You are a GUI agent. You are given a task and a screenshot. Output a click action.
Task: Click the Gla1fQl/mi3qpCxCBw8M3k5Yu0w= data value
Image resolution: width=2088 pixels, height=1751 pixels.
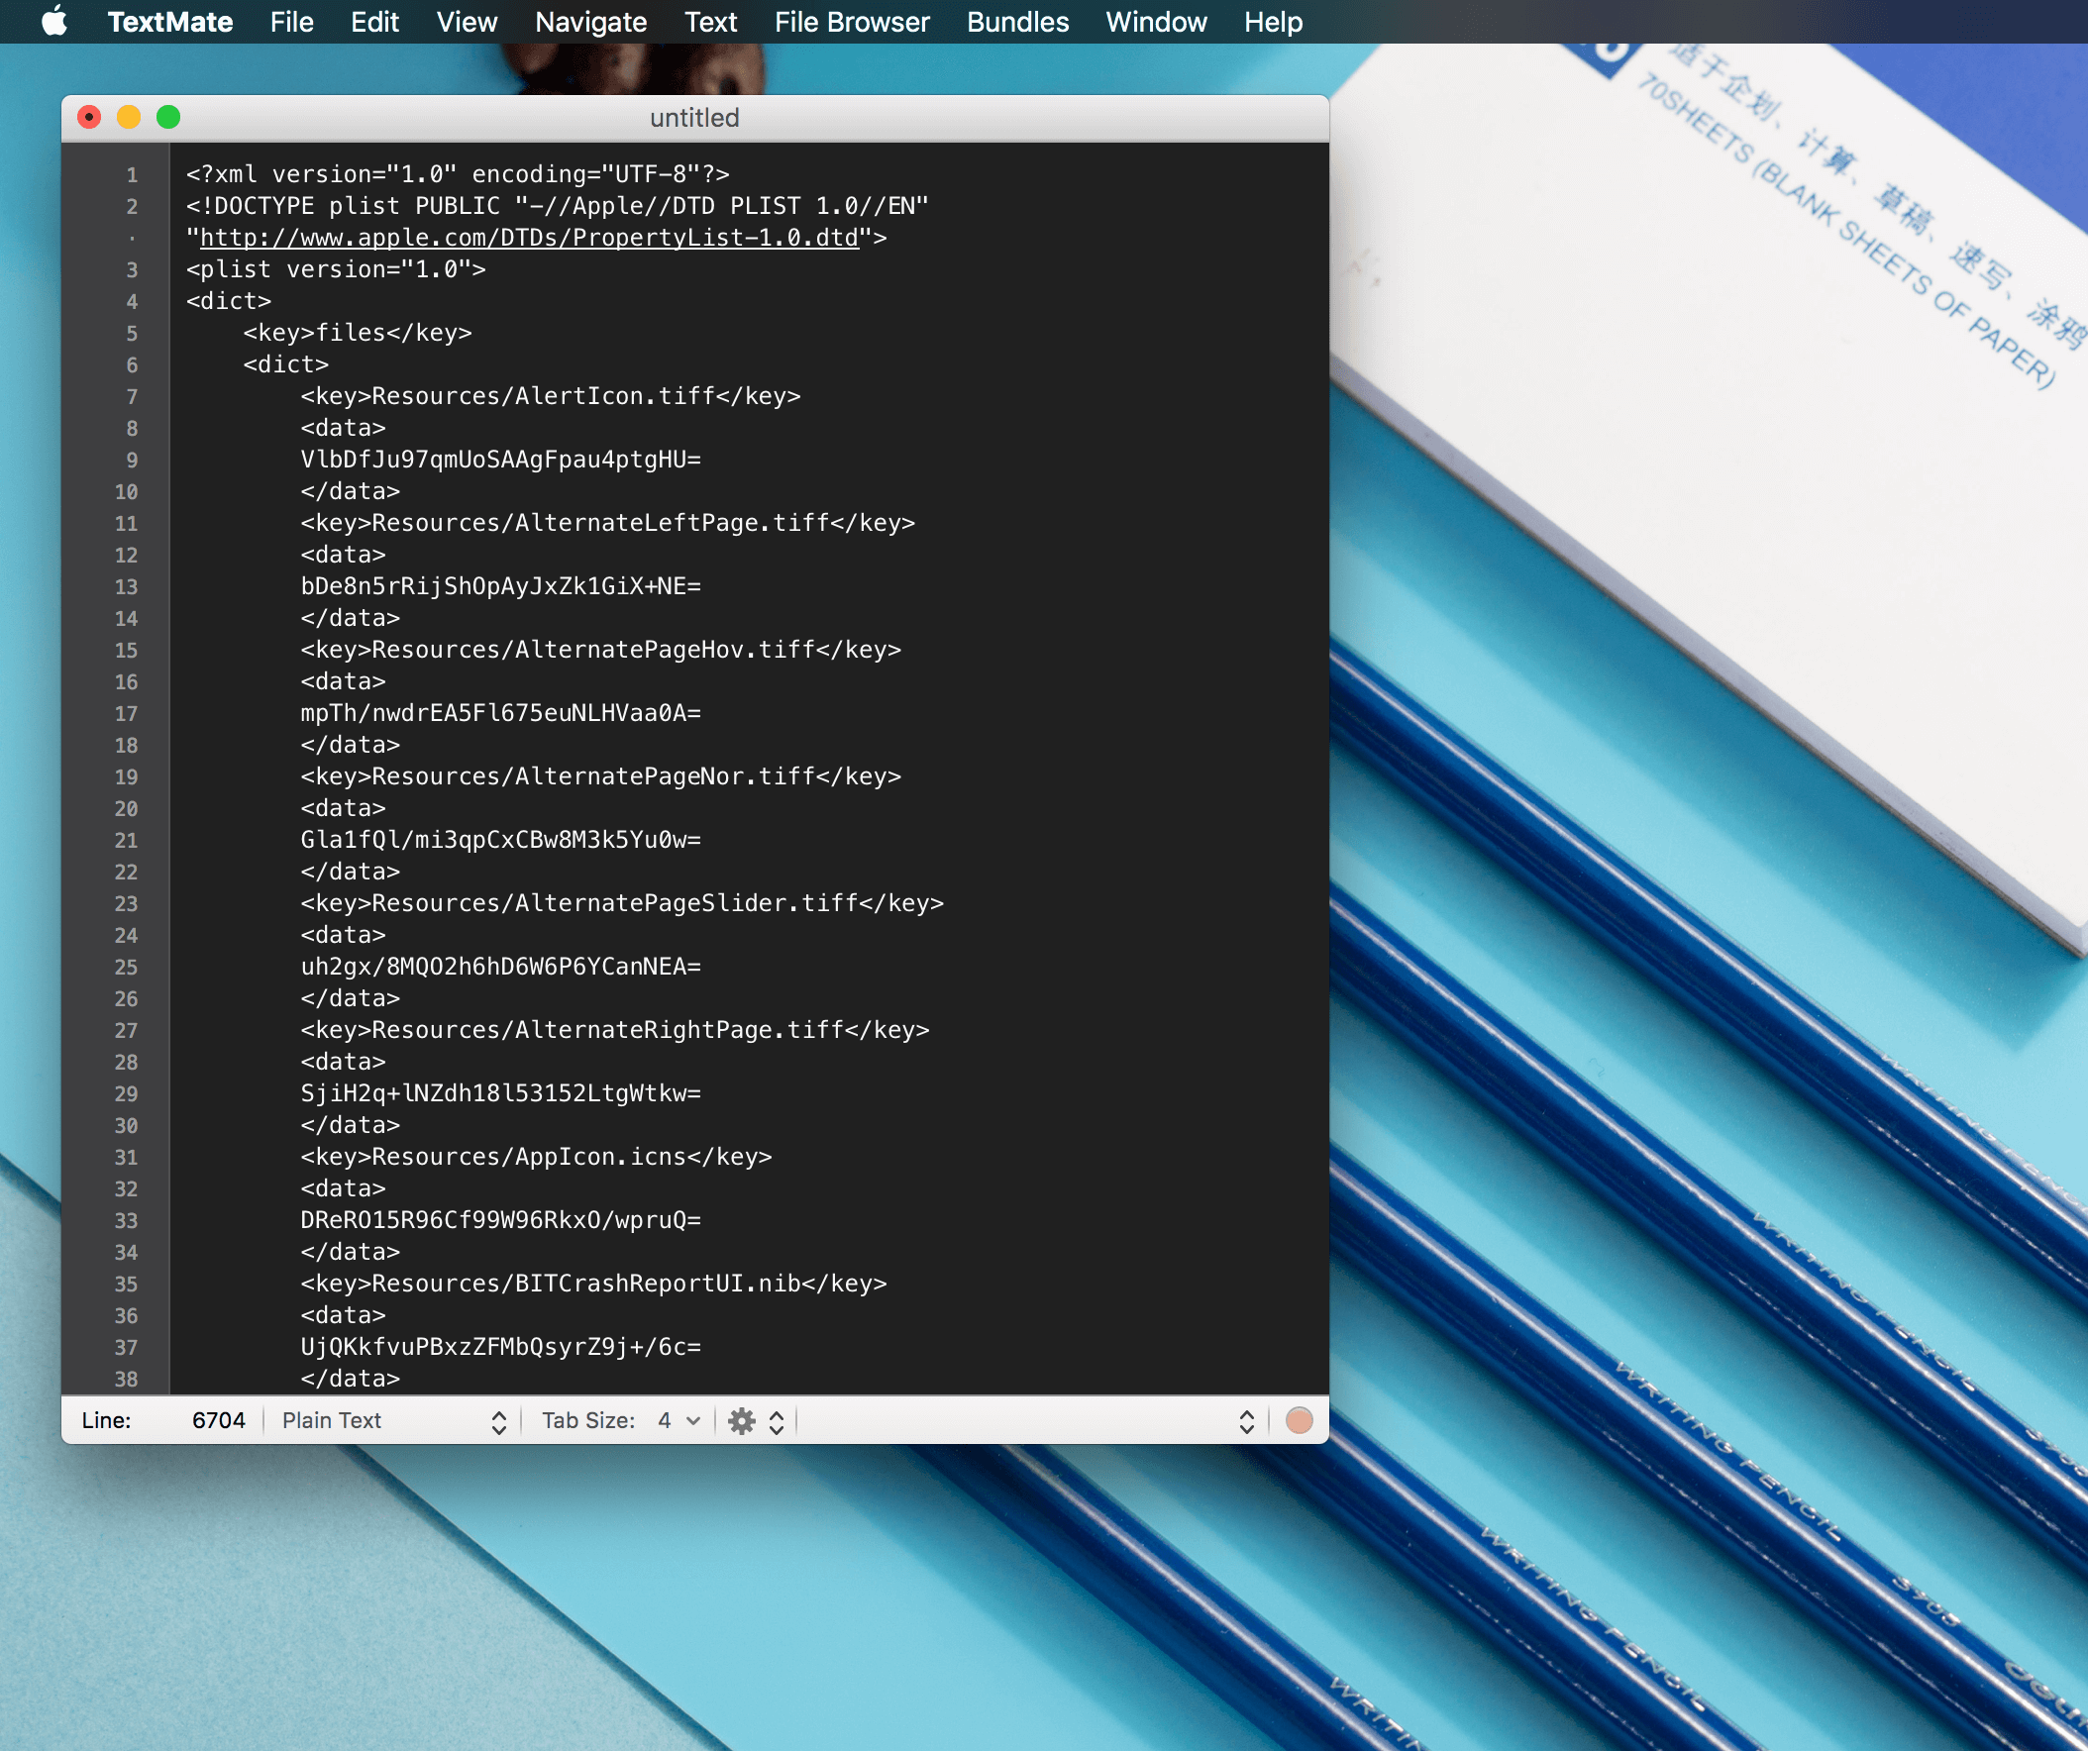(x=500, y=840)
